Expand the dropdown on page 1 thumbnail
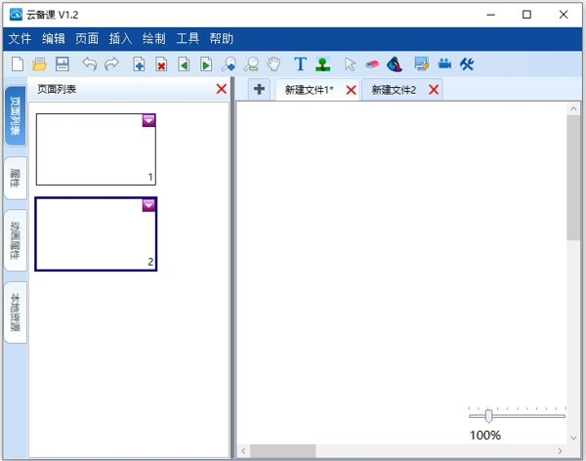586x461 pixels. pos(148,120)
